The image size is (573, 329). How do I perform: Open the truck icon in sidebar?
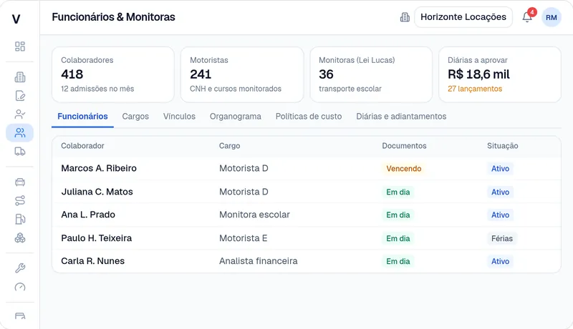(x=20, y=152)
